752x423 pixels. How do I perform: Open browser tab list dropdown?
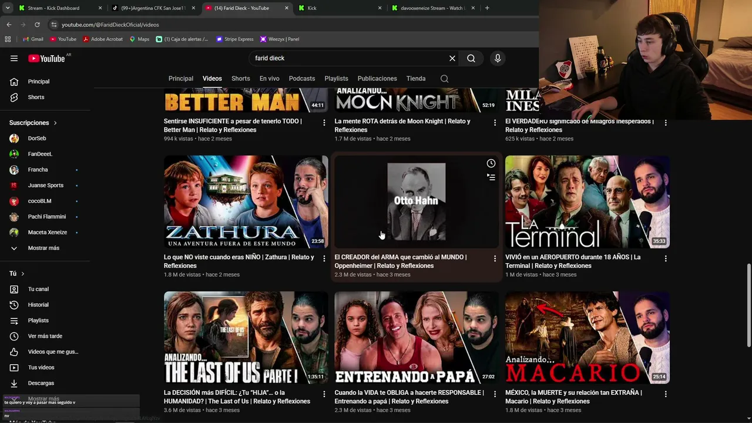click(8, 8)
